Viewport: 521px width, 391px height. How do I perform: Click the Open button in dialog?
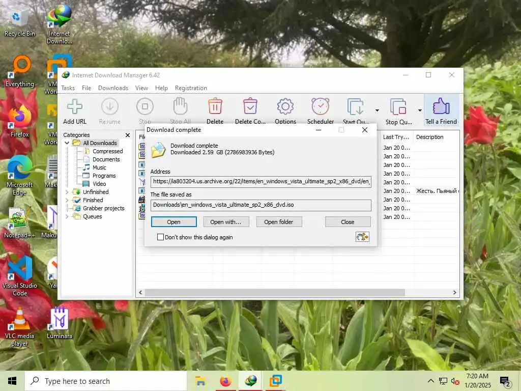click(174, 222)
